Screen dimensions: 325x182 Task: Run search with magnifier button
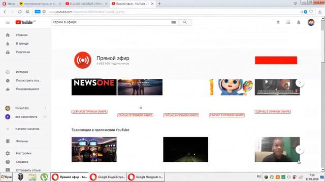(x=185, y=22)
